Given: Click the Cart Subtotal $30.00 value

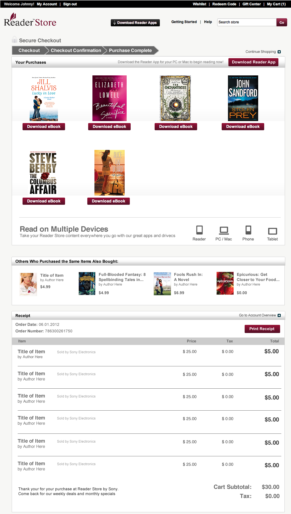Looking at the screenshot, I should click(270, 487).
